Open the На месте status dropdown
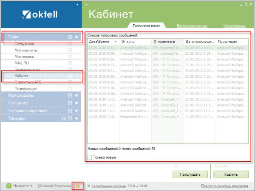This screenshot has height=191, width=255. click(31, 186)
